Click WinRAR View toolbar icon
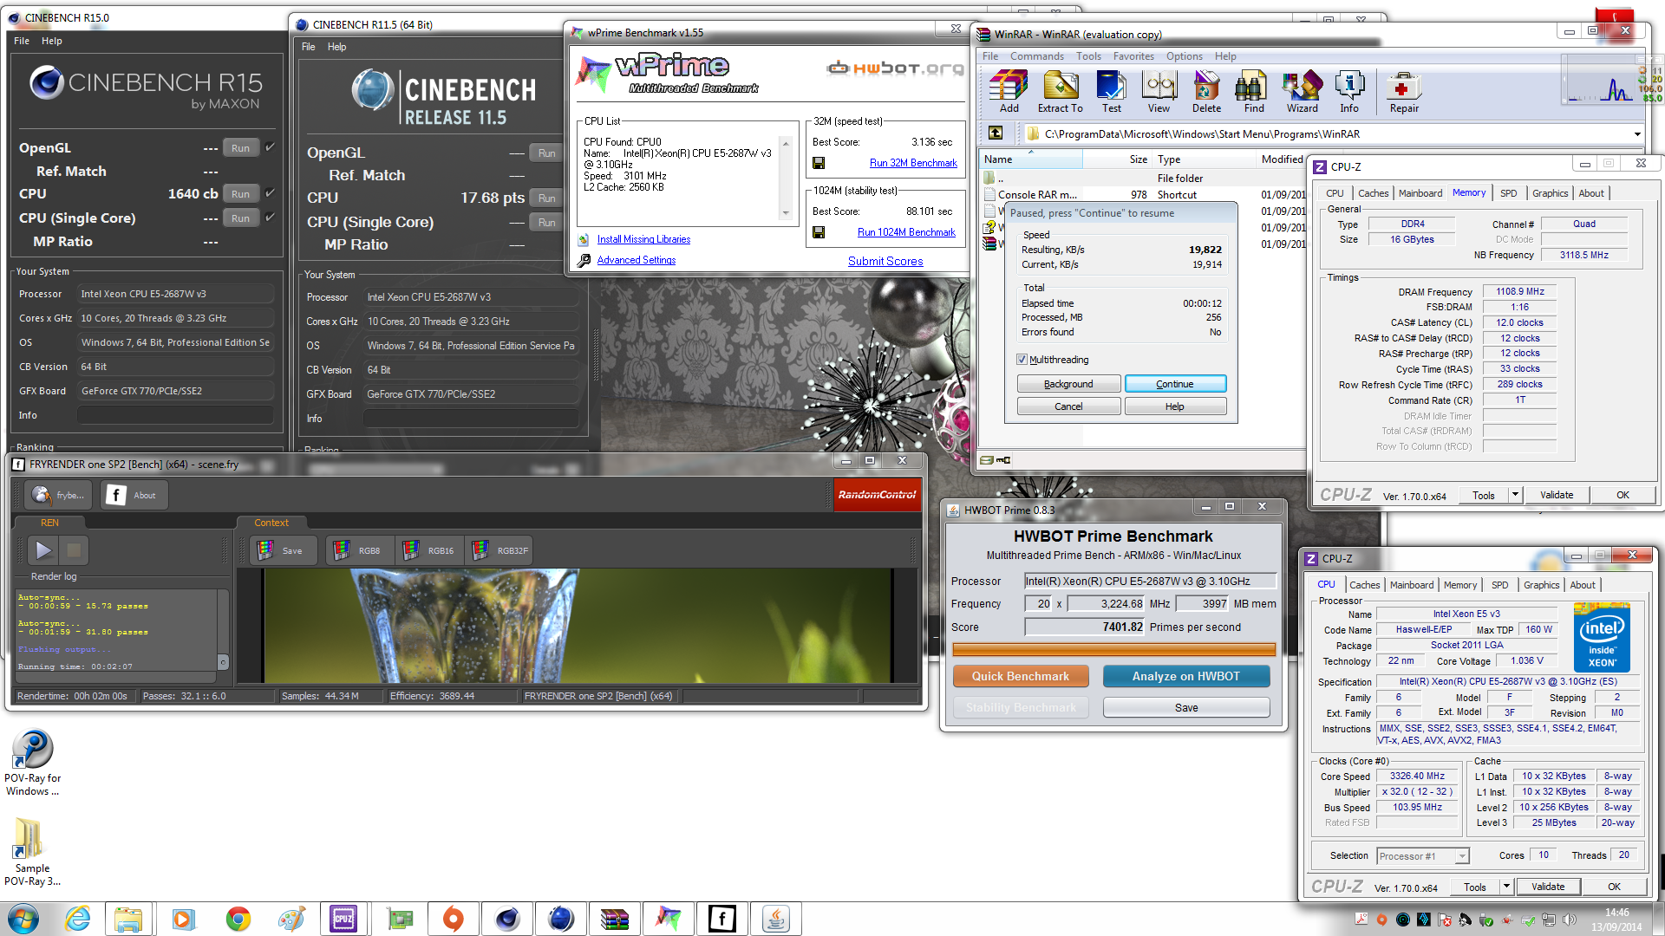1665x936 pixels. pos(1159,93)
